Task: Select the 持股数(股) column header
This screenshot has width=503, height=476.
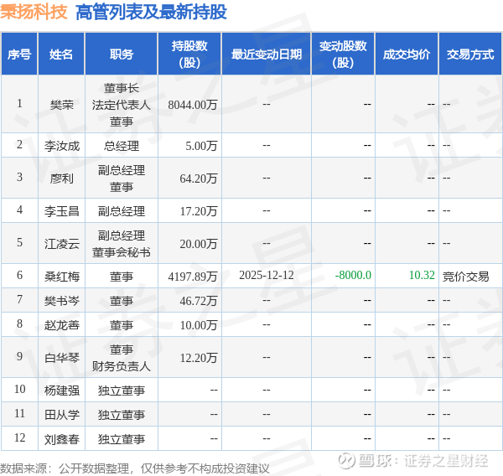Action: point(189,54)
